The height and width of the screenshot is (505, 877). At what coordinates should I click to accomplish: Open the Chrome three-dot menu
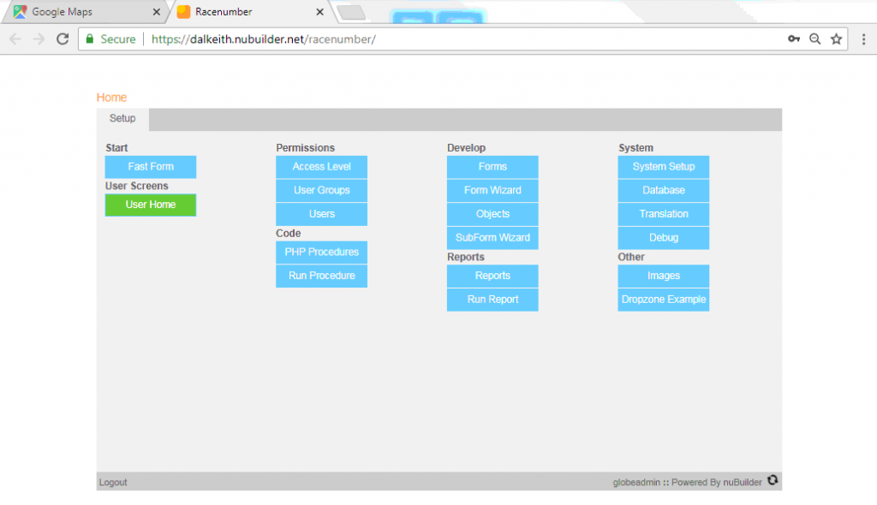[863, 39]
